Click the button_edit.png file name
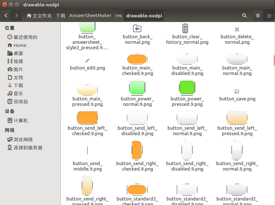Viewport: 275px width, 205px height. (87, 68)
